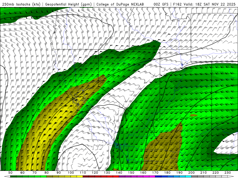Click the 'Valid: 18Z SAT NOV 22 2025' text

tap(209, 4)
